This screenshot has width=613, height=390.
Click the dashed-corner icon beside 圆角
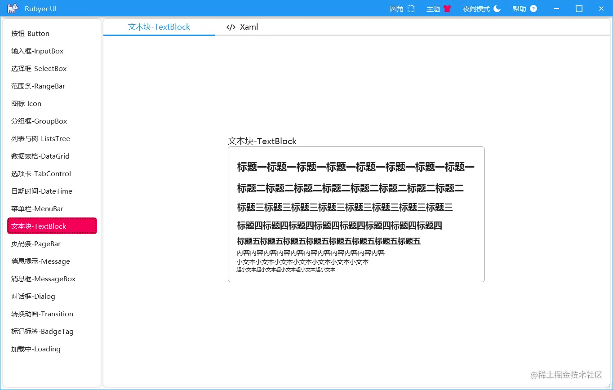coord(410,8)
